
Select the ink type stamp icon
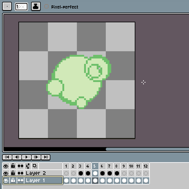click(36, 6)
